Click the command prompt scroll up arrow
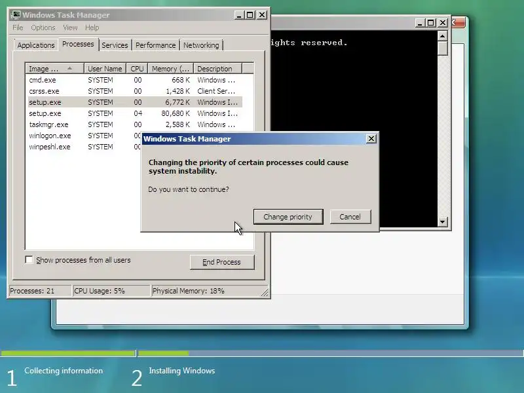 (443, 36)
